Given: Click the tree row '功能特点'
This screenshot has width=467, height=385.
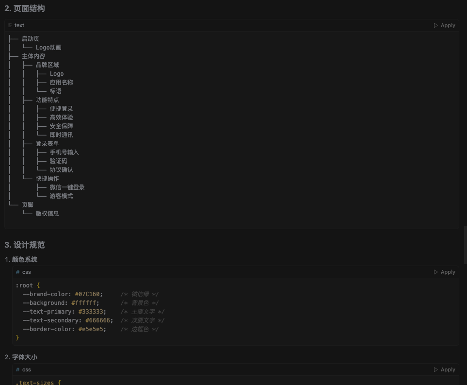Looking at the screenshot, I should (48, 100).
